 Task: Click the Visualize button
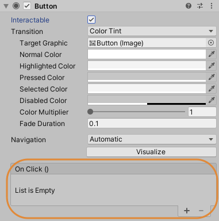coord(151,152)
